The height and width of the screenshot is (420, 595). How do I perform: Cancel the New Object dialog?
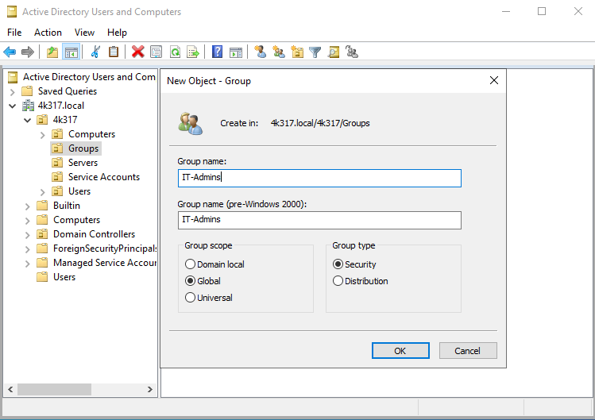(x=468, y=351)
